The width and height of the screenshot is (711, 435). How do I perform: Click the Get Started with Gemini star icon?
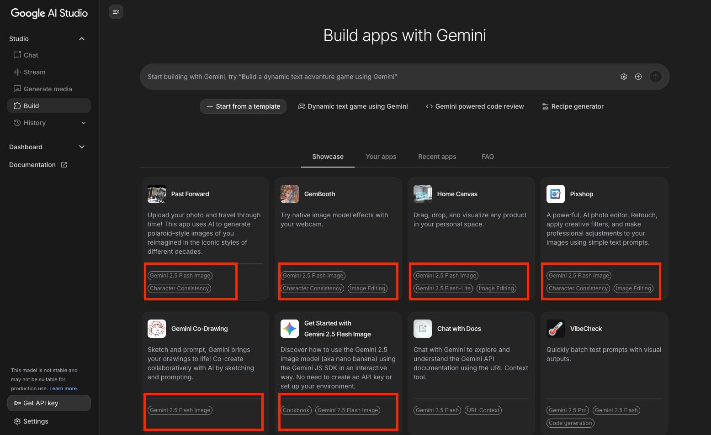[x=290, y=329]
